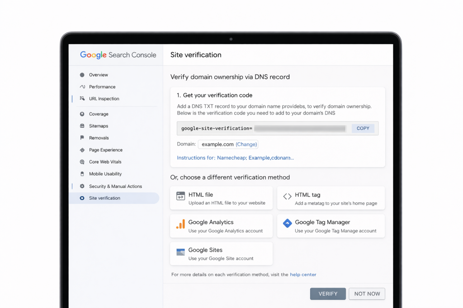Screen dimensions: 463x308
Task: Copy the verification code with COPY
Action: (363, 129)
